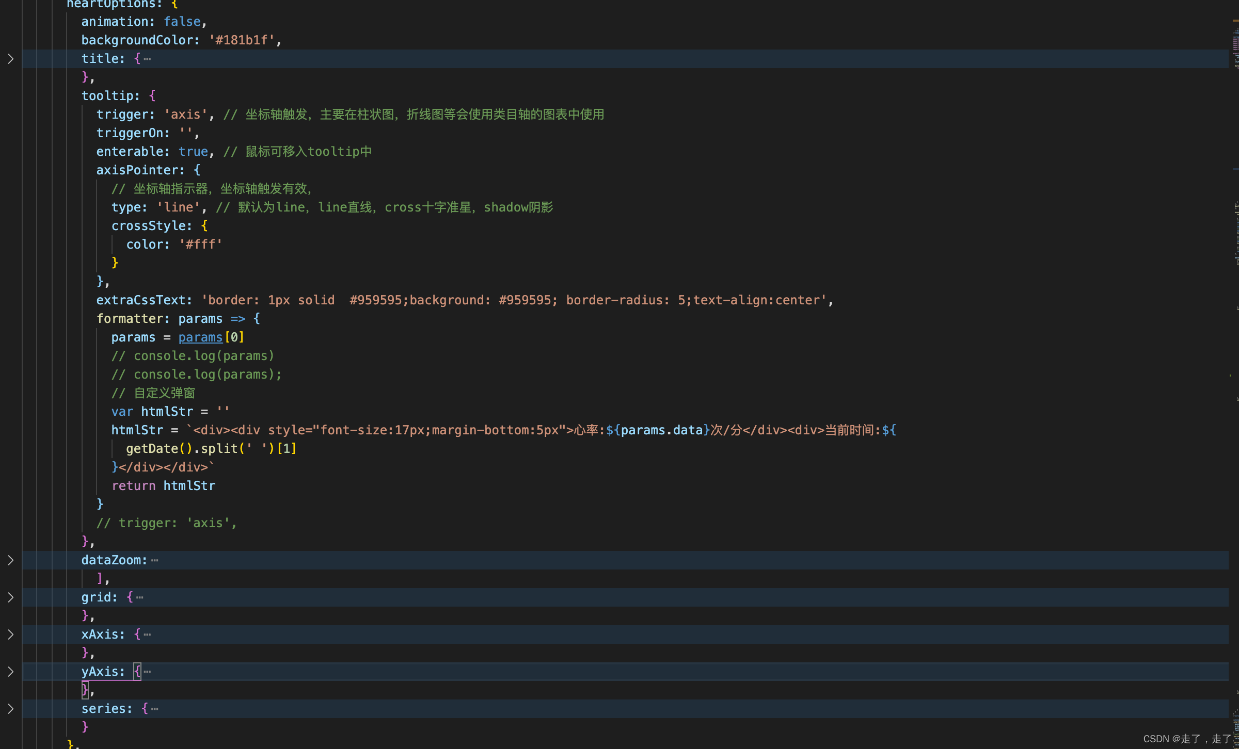Click the ellipsis after title: {

point(148,59)
